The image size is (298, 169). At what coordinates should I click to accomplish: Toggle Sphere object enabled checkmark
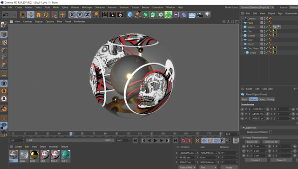[x=267, y=27]
